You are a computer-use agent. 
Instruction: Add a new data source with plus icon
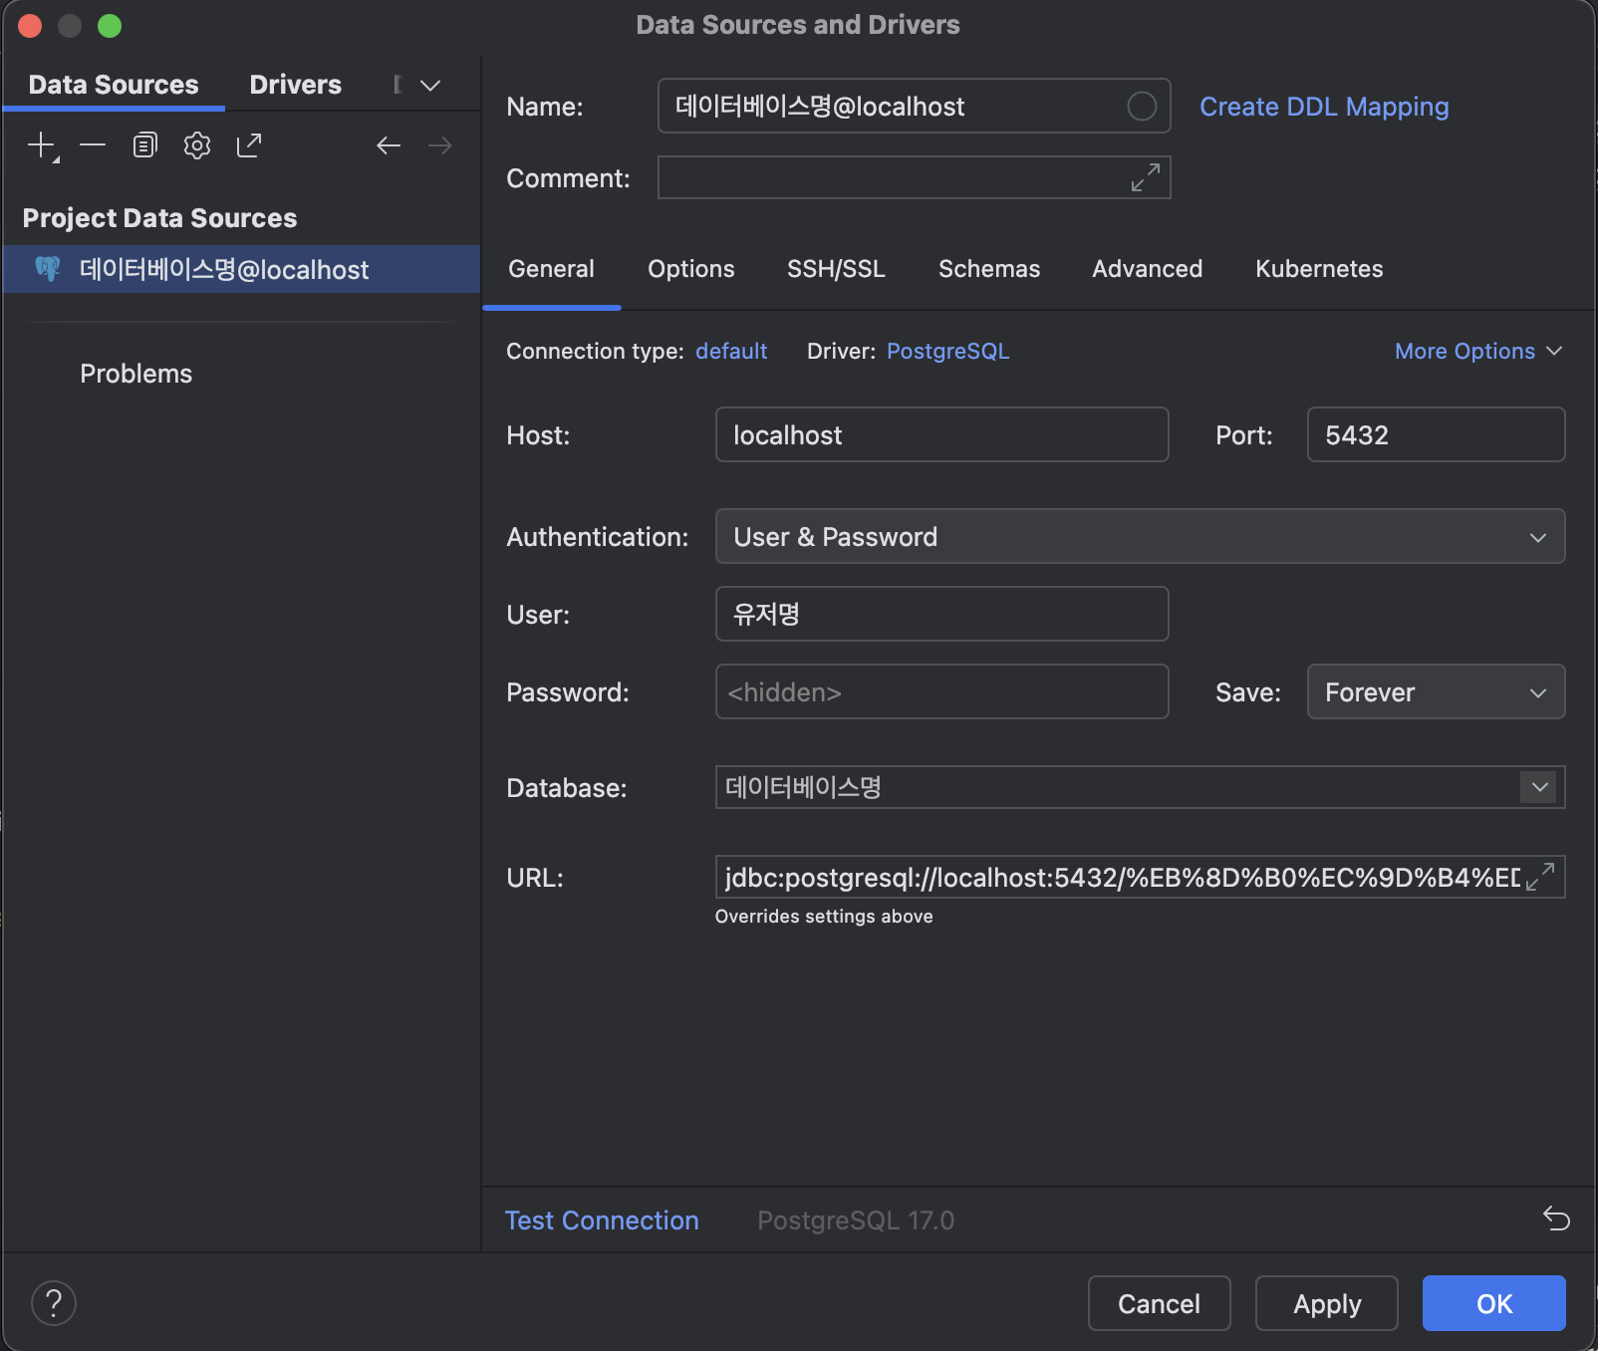click(x=42, y=145)
